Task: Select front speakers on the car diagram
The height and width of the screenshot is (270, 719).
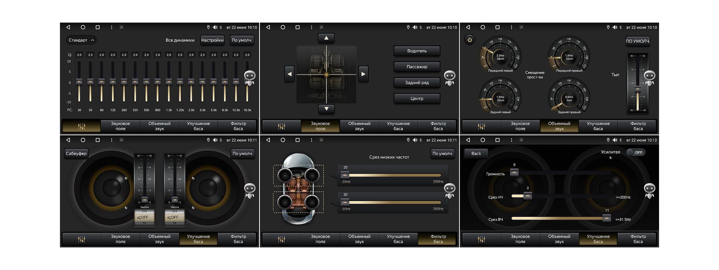Action: click(298, 175)
